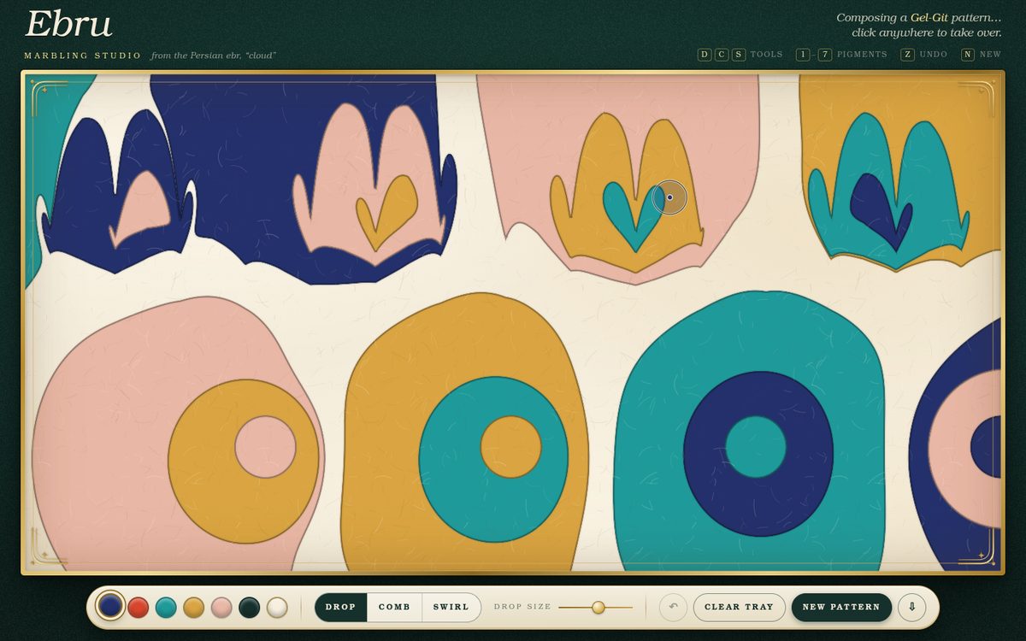The width and height of the screenshot is (1026, 641).
Task: Click the S key hint for tools
Action: click(739, 55)
